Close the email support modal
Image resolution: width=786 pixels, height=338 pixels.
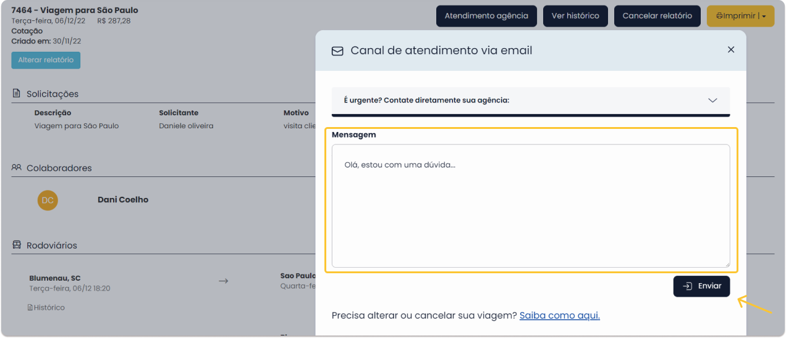[x=730, y=49]
